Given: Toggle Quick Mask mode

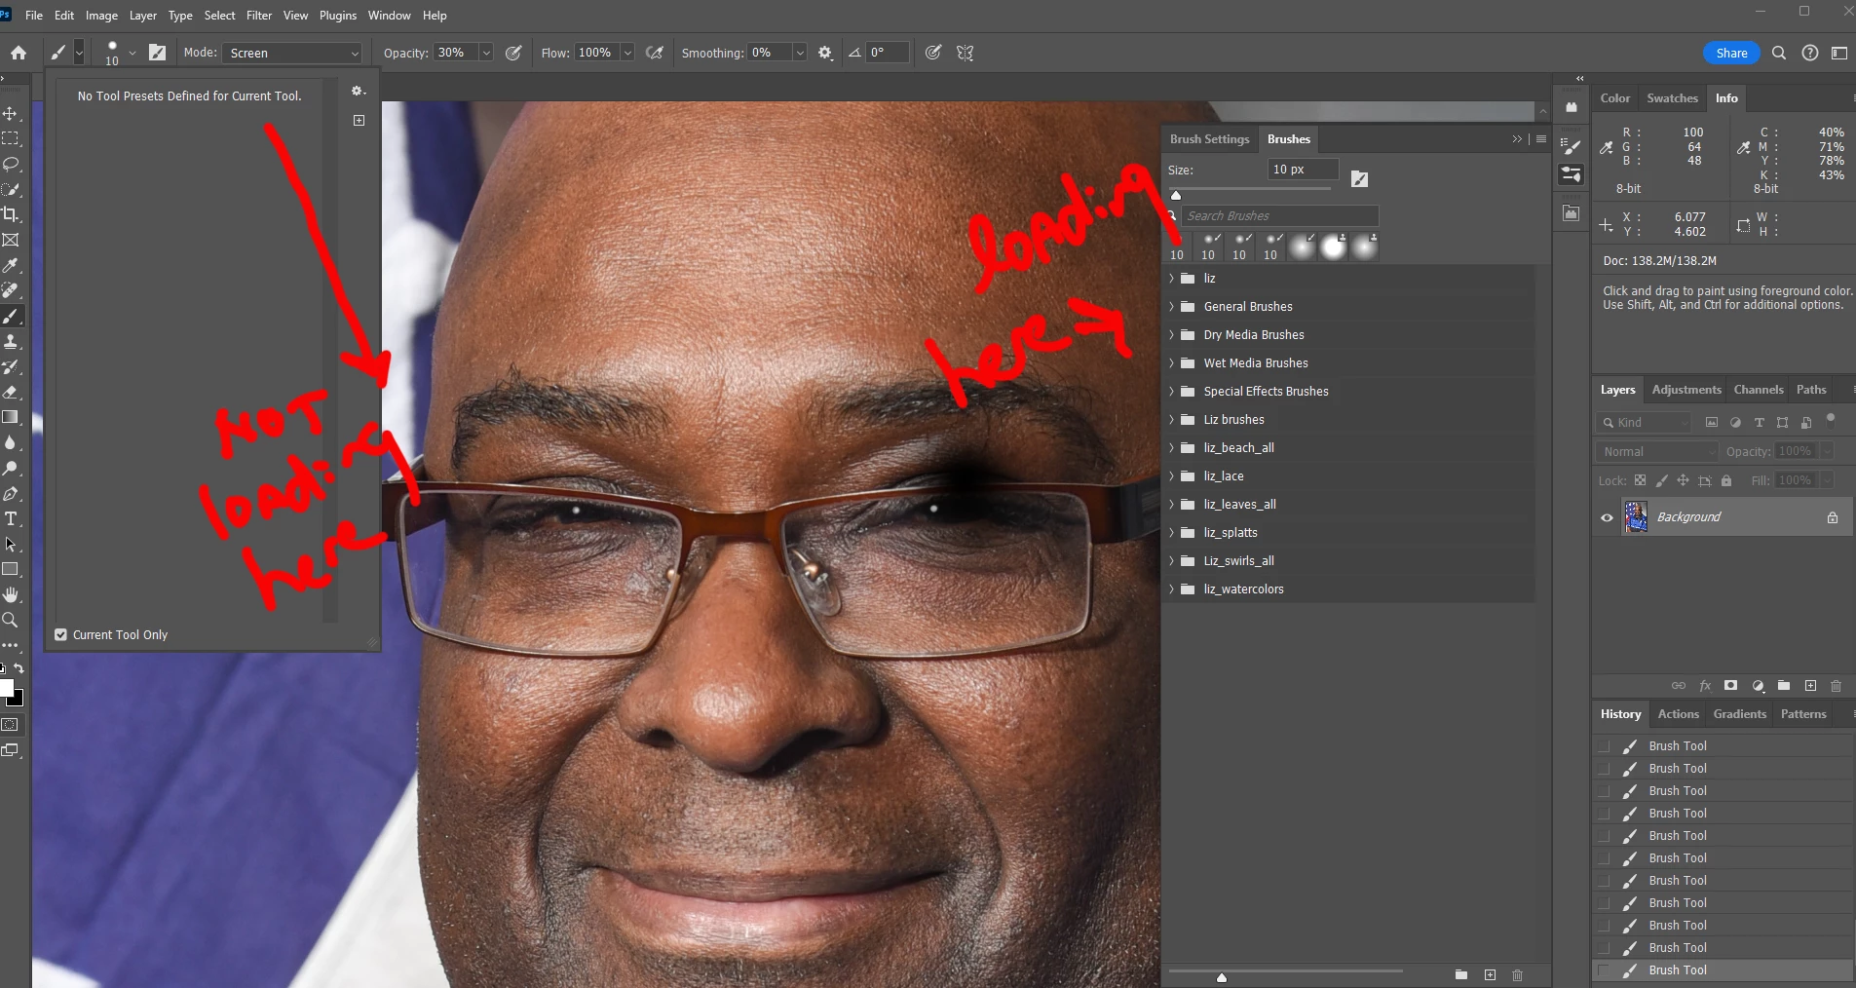Looking at the screenshot, I should point(11,725).
